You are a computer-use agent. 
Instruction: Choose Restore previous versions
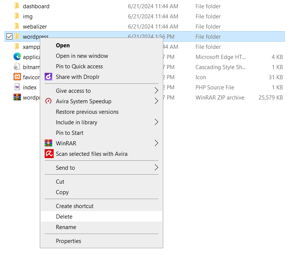coord(101,112)
